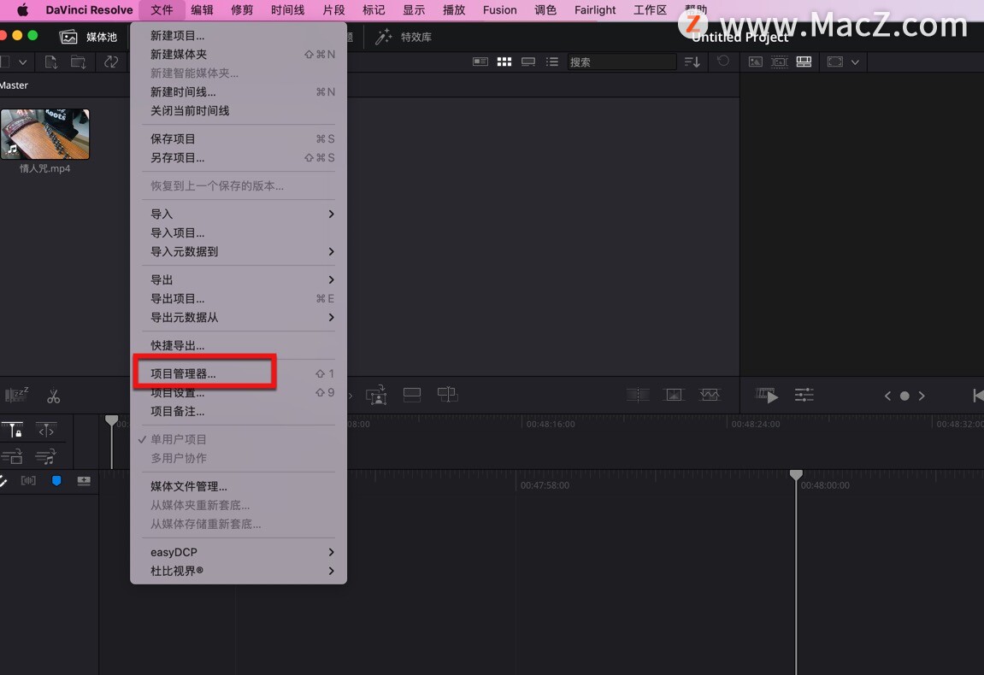Image resolution: width=984 pixels, height=675 pixels.
Task: Click the blue marker flag icon
Action: (x=56, y=480)
